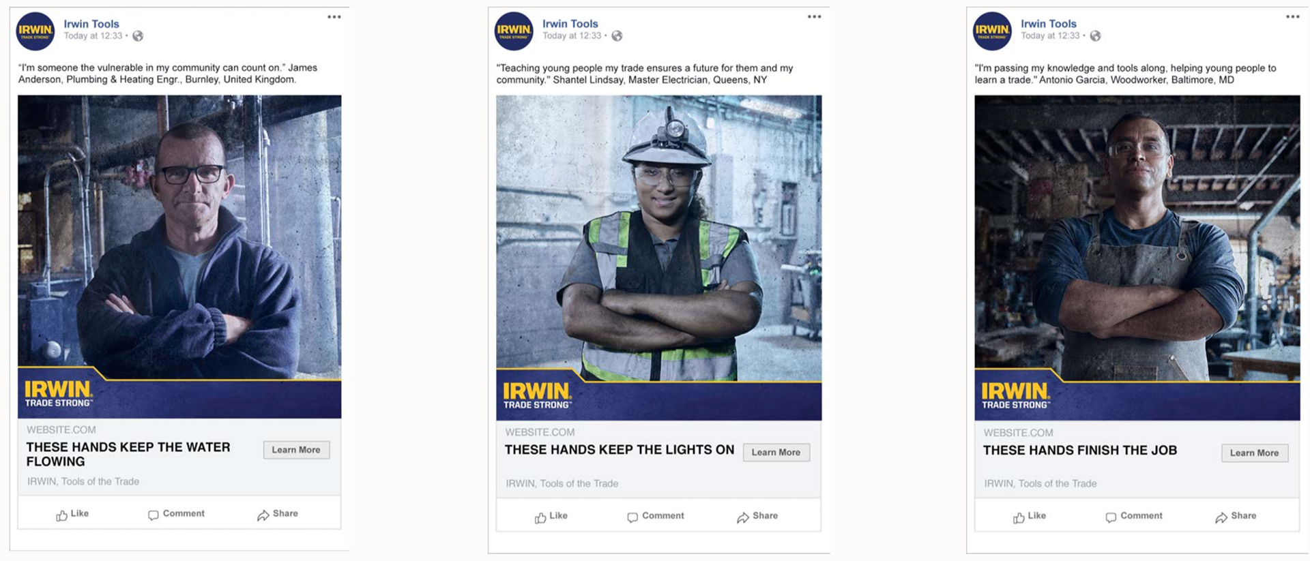Comment on the James Anderson plumber post
The image size is (1310, 561).
pos(176,515)
